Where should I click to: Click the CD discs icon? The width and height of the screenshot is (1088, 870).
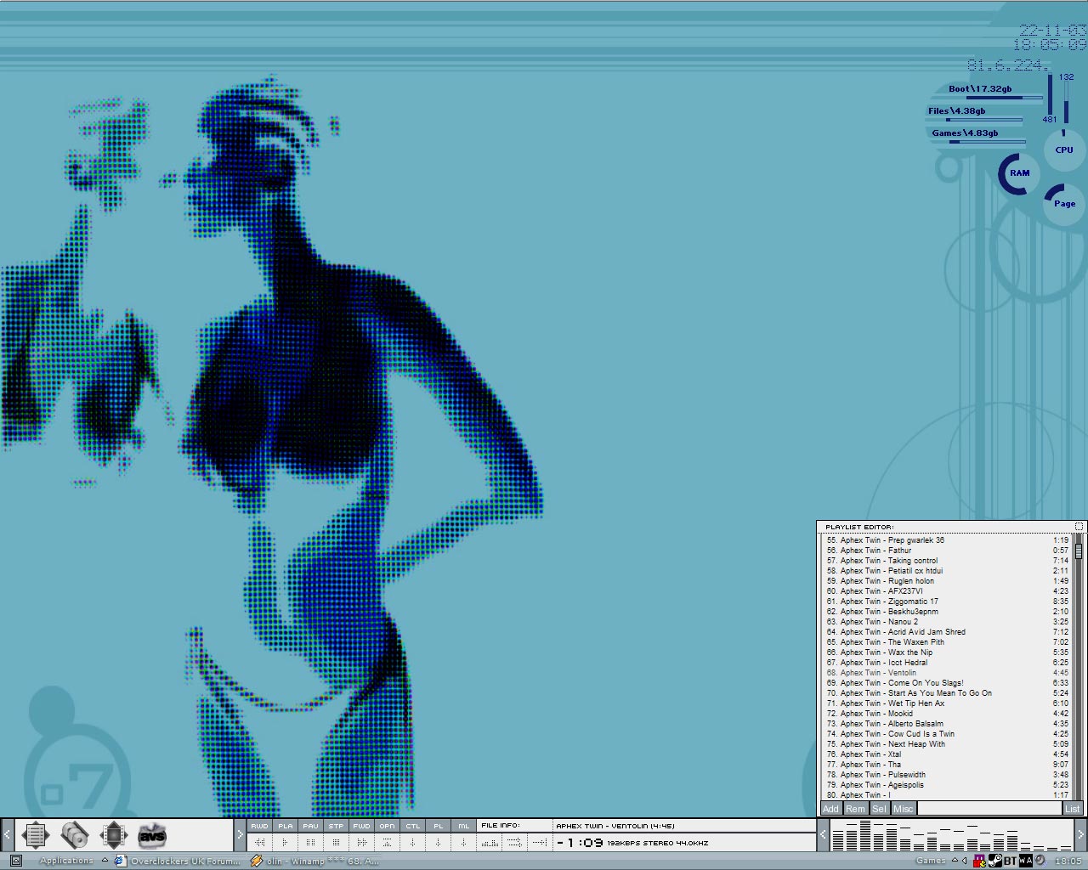point(75,836)
